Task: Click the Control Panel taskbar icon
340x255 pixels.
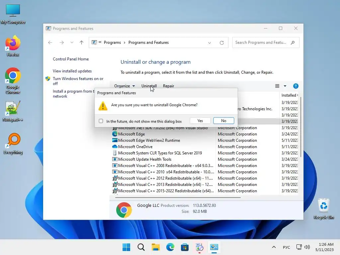Action: pos(214,247)
